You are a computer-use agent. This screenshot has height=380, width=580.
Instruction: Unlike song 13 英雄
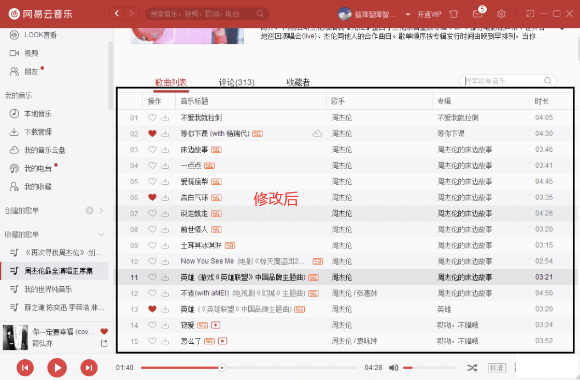click(152, 309)
